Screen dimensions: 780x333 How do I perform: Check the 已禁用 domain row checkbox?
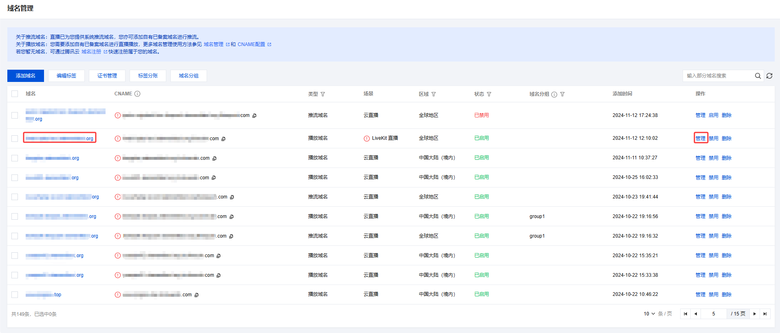coord(15,115)
